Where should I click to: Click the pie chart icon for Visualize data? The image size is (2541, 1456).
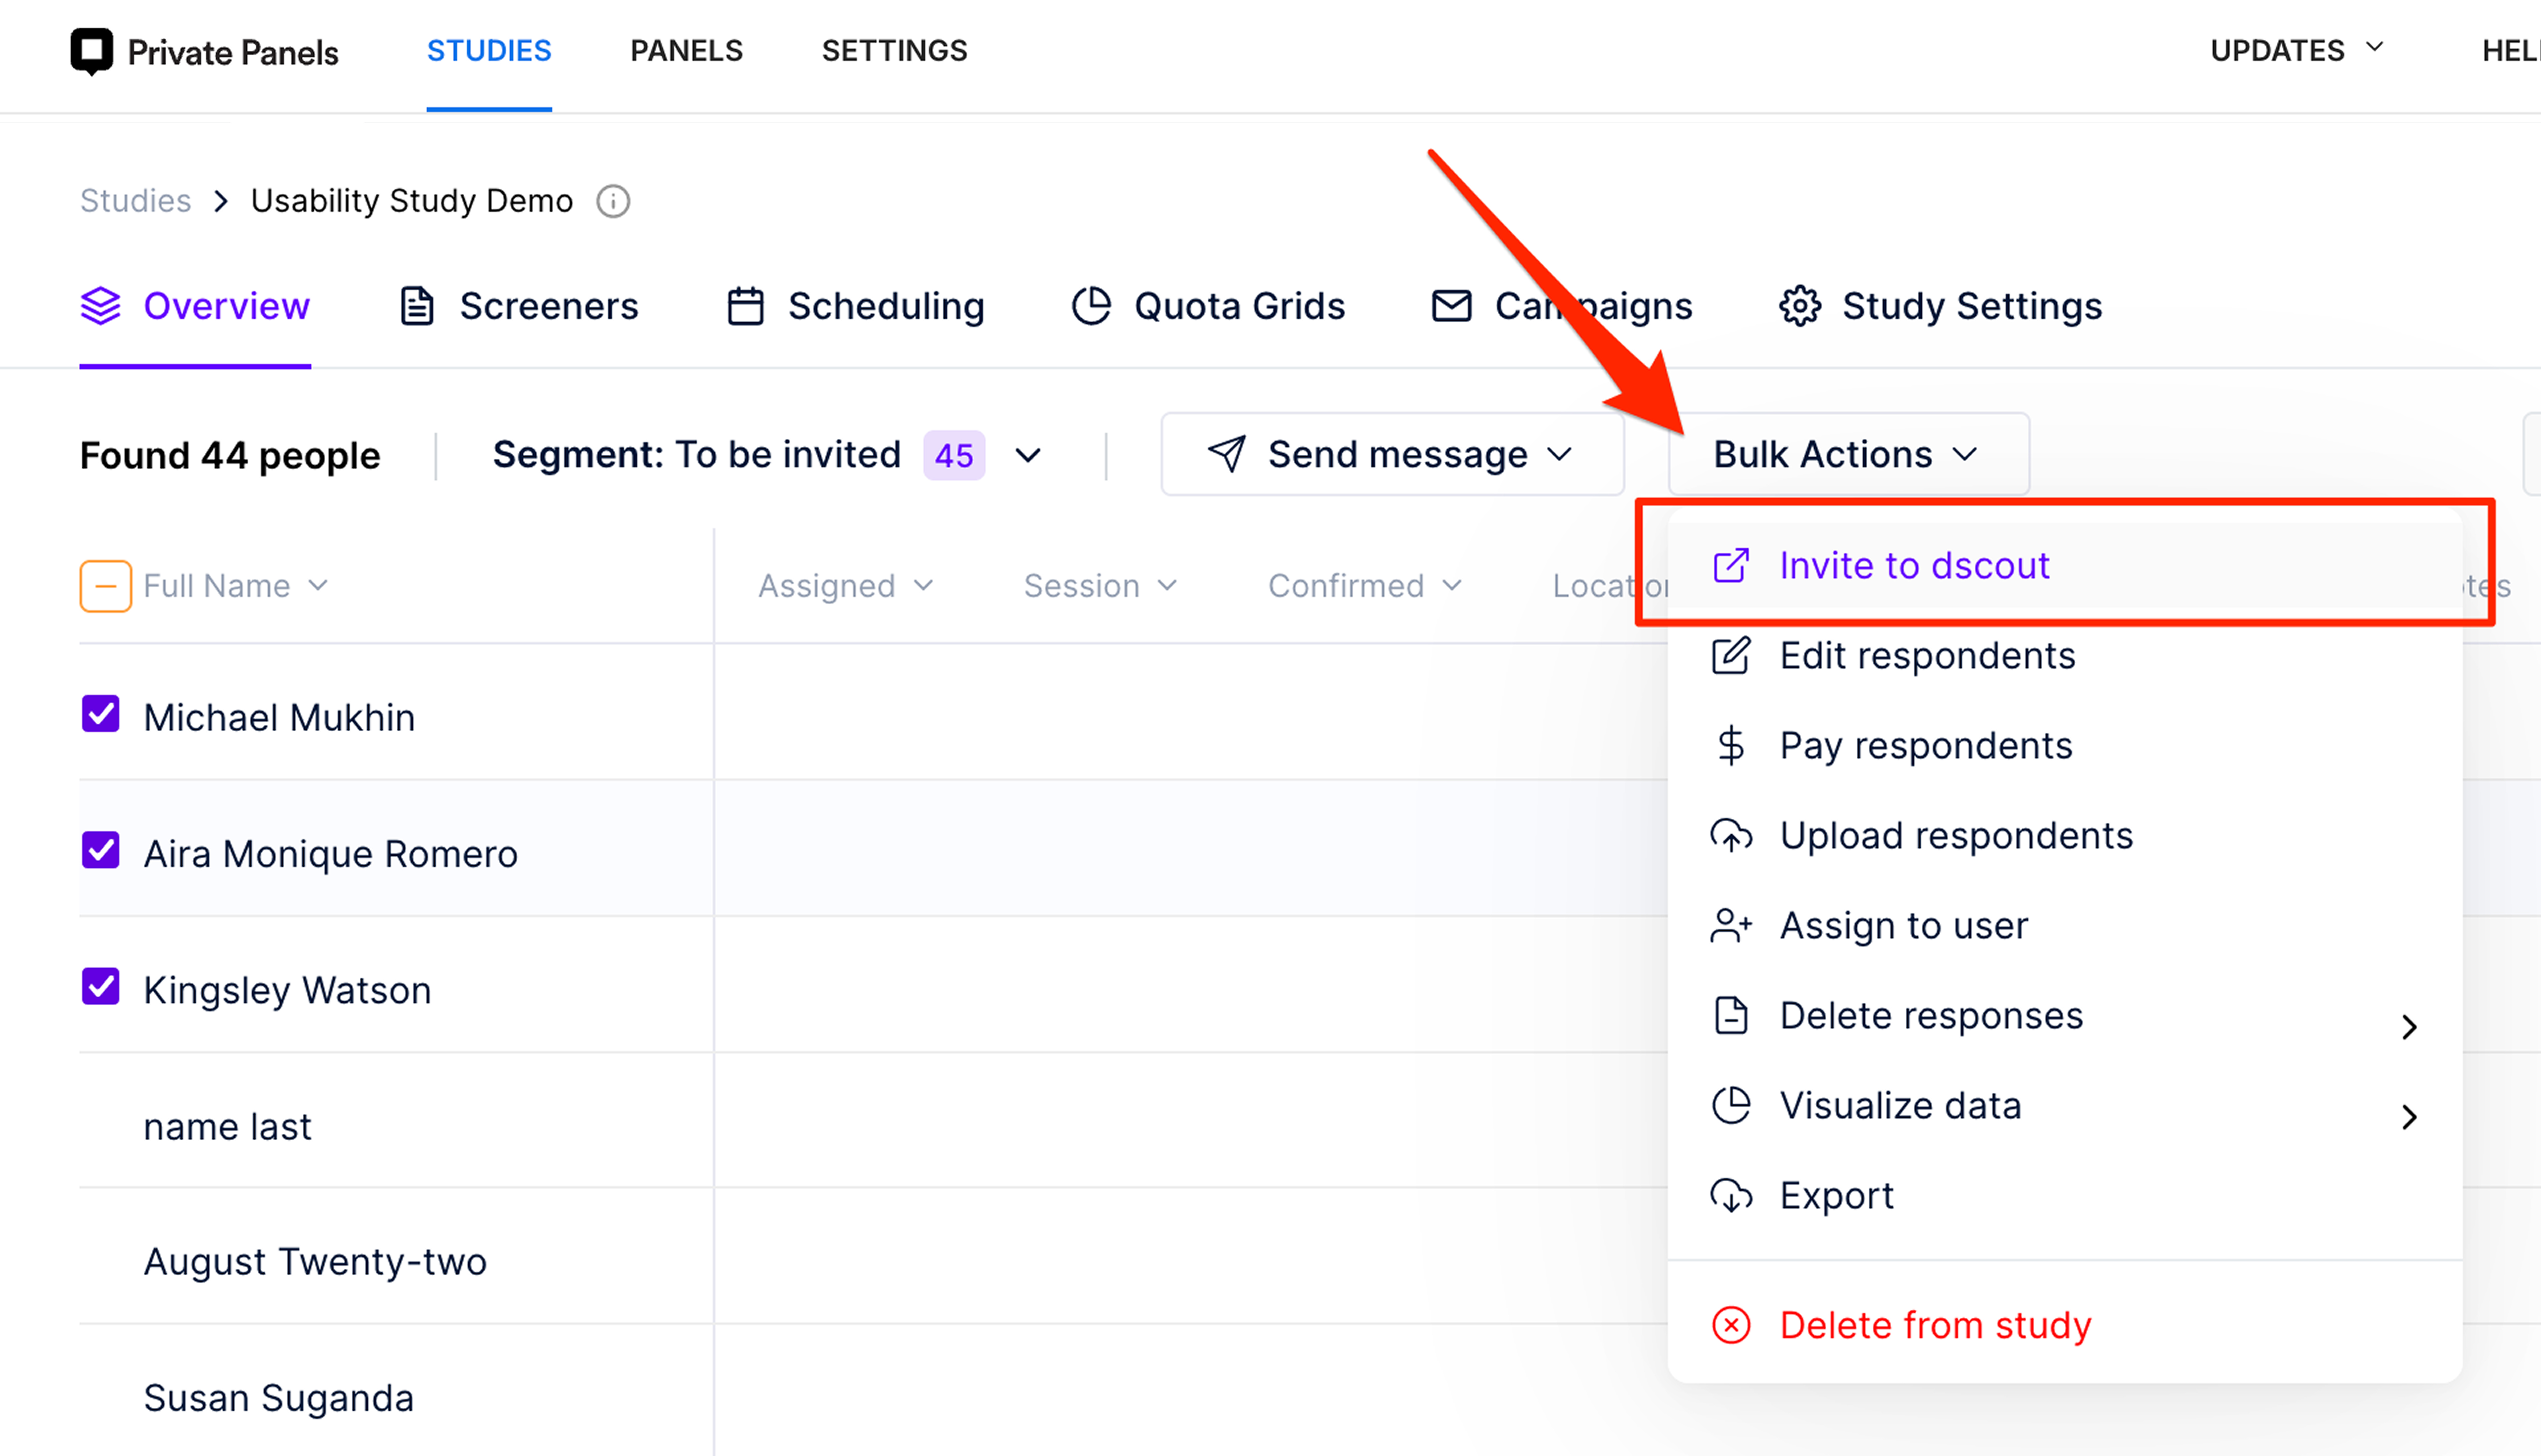[x=1731, y=1106]
